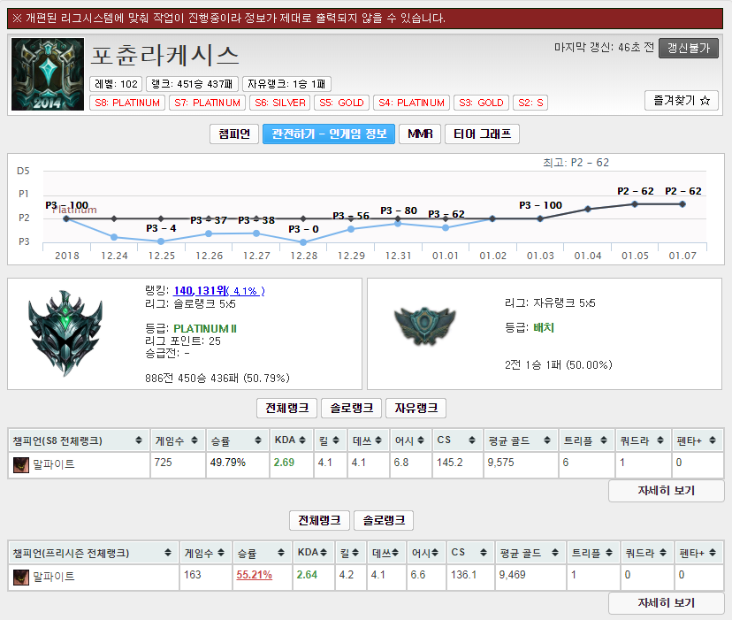Sort S8 table by 트리플 column

click(x=587, y=440)
